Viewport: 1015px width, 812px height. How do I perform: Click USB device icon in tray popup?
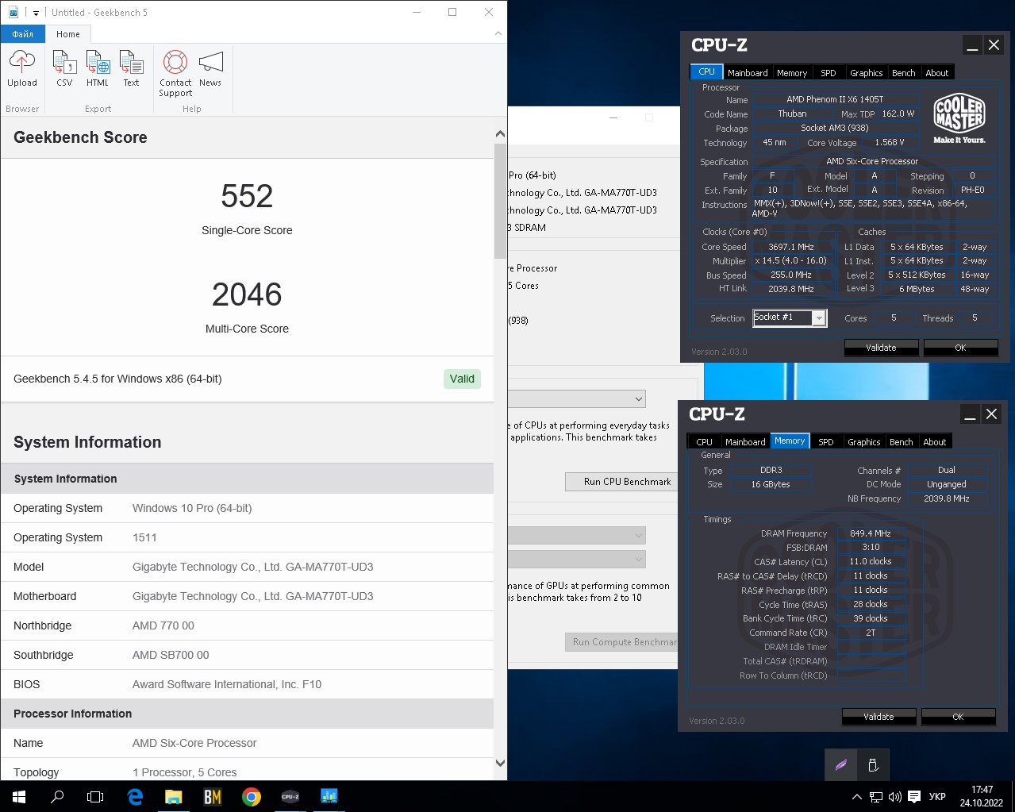pos(873,765)
